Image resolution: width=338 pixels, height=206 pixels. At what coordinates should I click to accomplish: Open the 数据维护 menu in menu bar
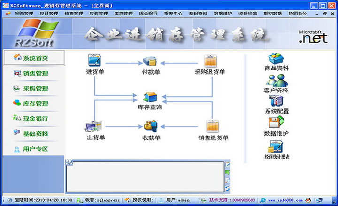click(223, 14)
